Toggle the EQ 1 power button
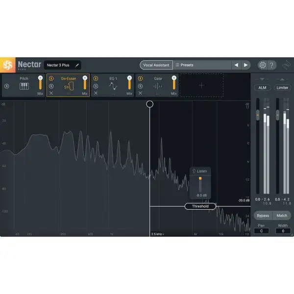The width and height of the screenshot is (294, 294). (x=96, y=78)
